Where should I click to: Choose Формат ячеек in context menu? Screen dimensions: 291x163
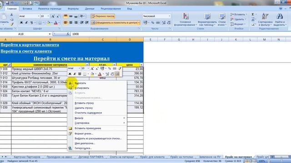click(84, 134)
